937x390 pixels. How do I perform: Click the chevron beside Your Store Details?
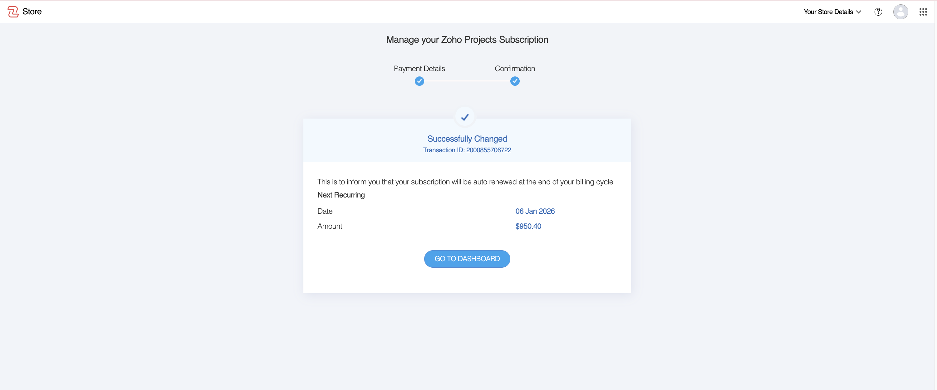pyautogui.click(x=859, y=12)
